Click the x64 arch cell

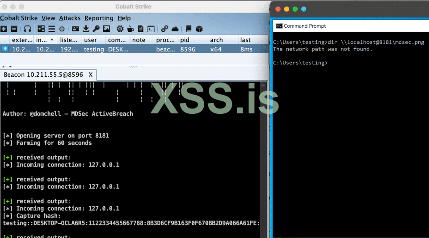215,50
